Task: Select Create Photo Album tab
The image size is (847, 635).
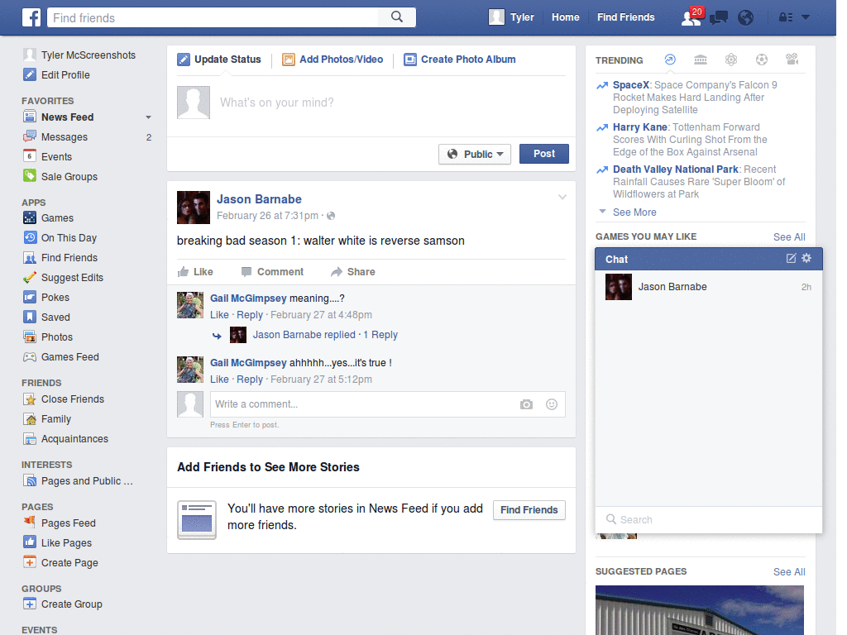Action: pos(460,60)
